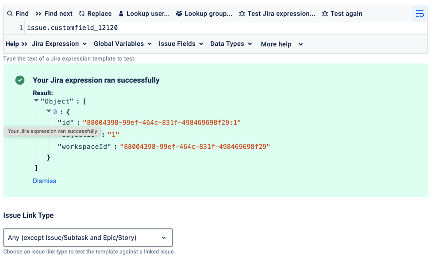Click the Lookup group people icon

click(x=179, y=14)
